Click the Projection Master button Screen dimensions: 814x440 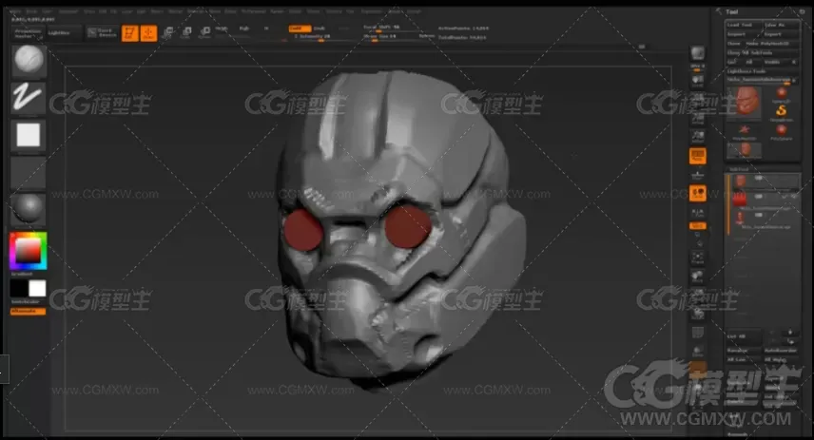[x=28, y=33]
